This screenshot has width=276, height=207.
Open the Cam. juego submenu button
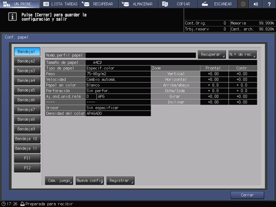tap(59, 180)
